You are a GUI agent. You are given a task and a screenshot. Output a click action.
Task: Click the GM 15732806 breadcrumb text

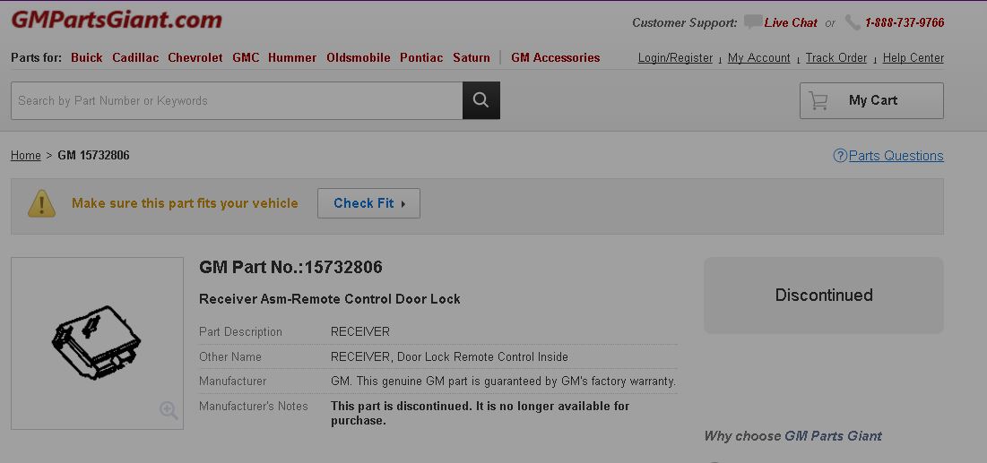(x=94, y=156)
